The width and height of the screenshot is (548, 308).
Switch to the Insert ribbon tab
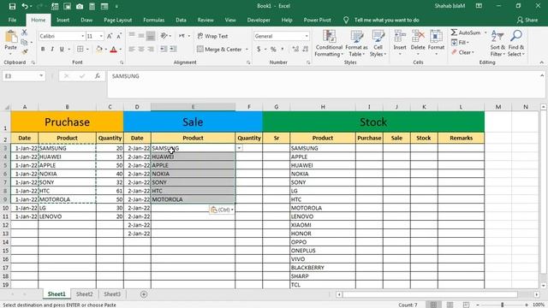pyautogui.click(x=63, y=20)
